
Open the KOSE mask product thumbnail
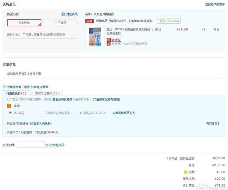(95, 37)
